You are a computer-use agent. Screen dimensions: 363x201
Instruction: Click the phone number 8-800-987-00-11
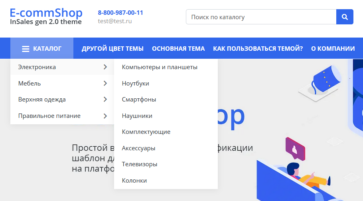click(120, 13)
